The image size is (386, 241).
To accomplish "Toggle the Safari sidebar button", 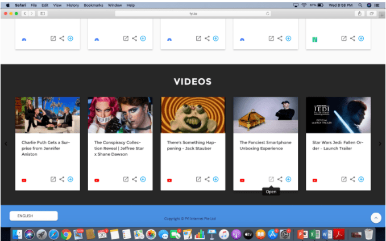I will [43, 13].
